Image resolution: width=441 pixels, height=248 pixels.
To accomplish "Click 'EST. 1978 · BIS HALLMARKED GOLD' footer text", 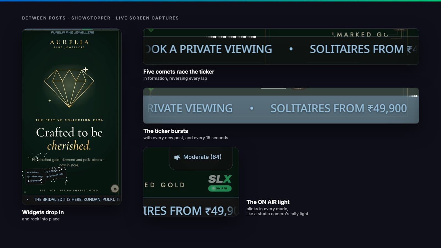I will (69, 190).
